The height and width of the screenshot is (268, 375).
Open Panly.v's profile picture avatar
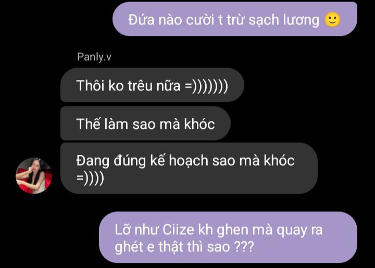click(x=34, y=176)
